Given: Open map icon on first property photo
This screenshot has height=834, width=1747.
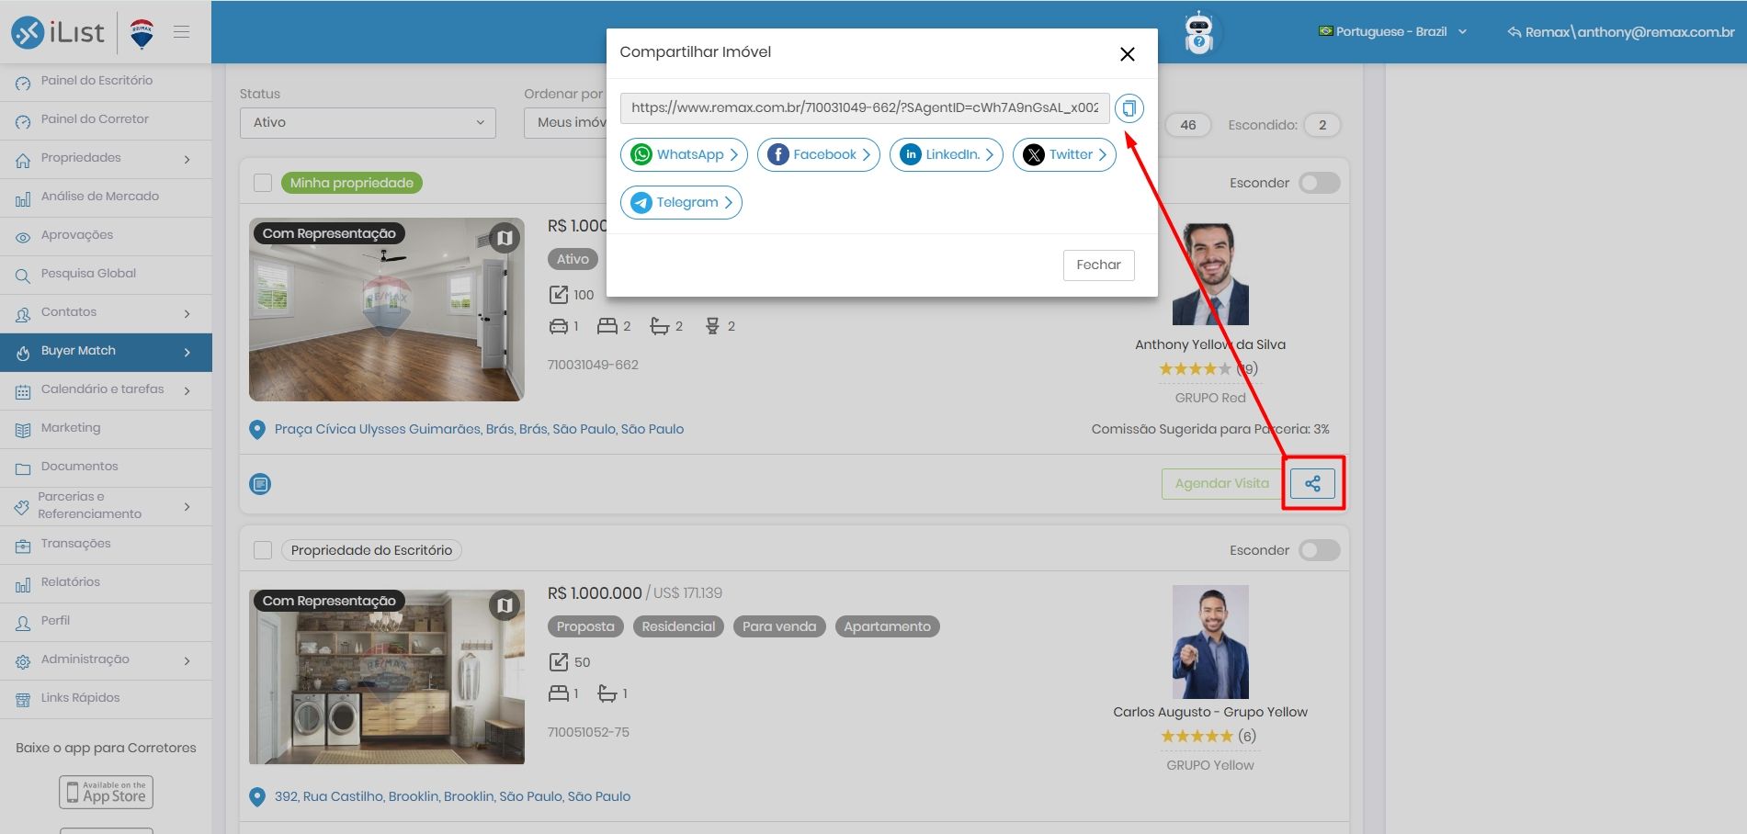Looking at the screenshot, I should coord(505,238).
